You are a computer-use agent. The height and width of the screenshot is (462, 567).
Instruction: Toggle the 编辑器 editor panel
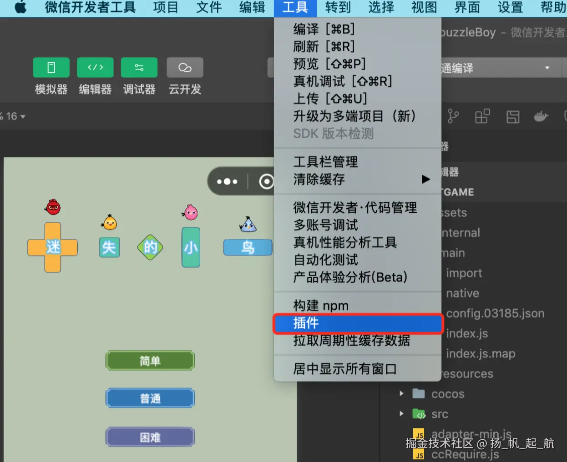point(95,68)
